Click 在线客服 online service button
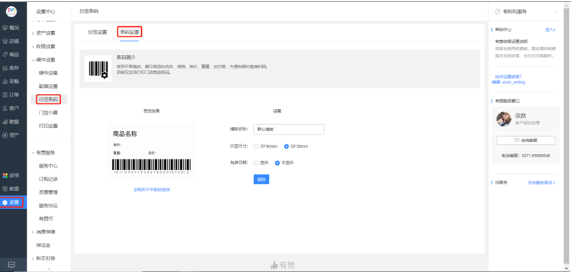The width and height of the screenshot is (571, 272). coord(525,140)
